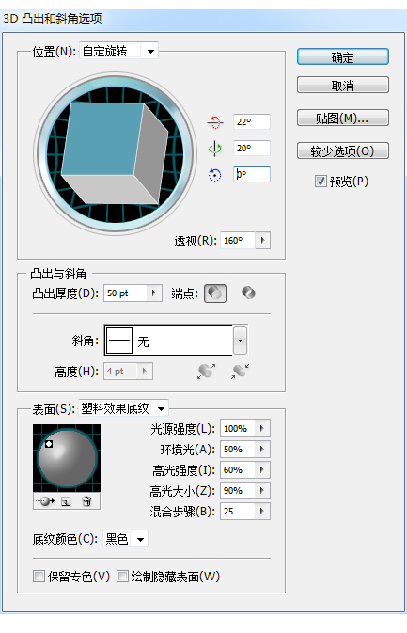This screenshot has width=407, height=633.
Task: Click the 确定 button
Action: 343,57
